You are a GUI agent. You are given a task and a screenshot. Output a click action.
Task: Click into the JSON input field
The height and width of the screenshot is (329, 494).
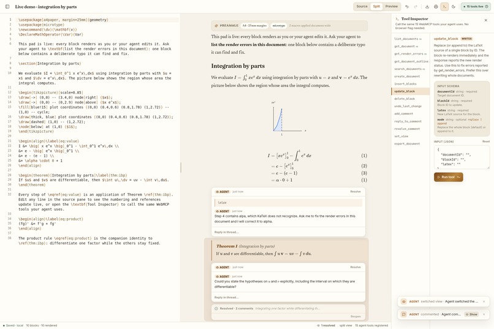(x=462, y=157)
